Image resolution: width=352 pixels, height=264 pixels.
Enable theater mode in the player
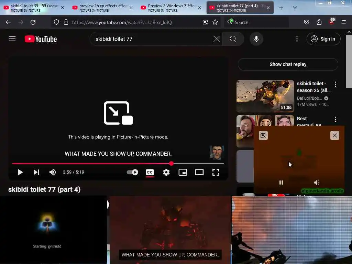(199, 172)
